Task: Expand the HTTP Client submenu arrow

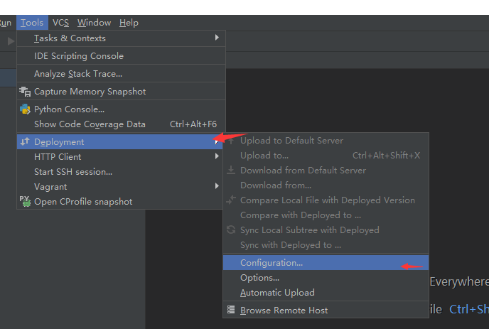Action: (x=217, y=156)
